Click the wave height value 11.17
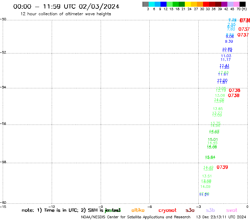The width and height of the screenshot is (250, 220). pyautogui.click(x=226, y=60)
